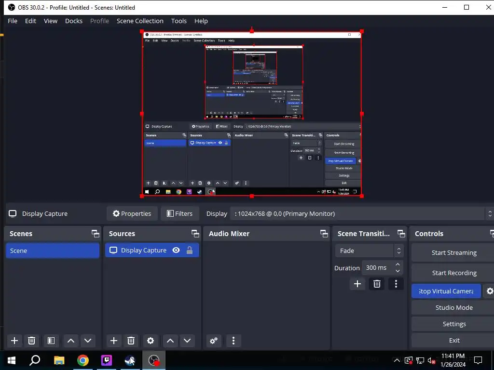
Task: Open Windows search from the taskbar
Action: [x=35, y=360]
